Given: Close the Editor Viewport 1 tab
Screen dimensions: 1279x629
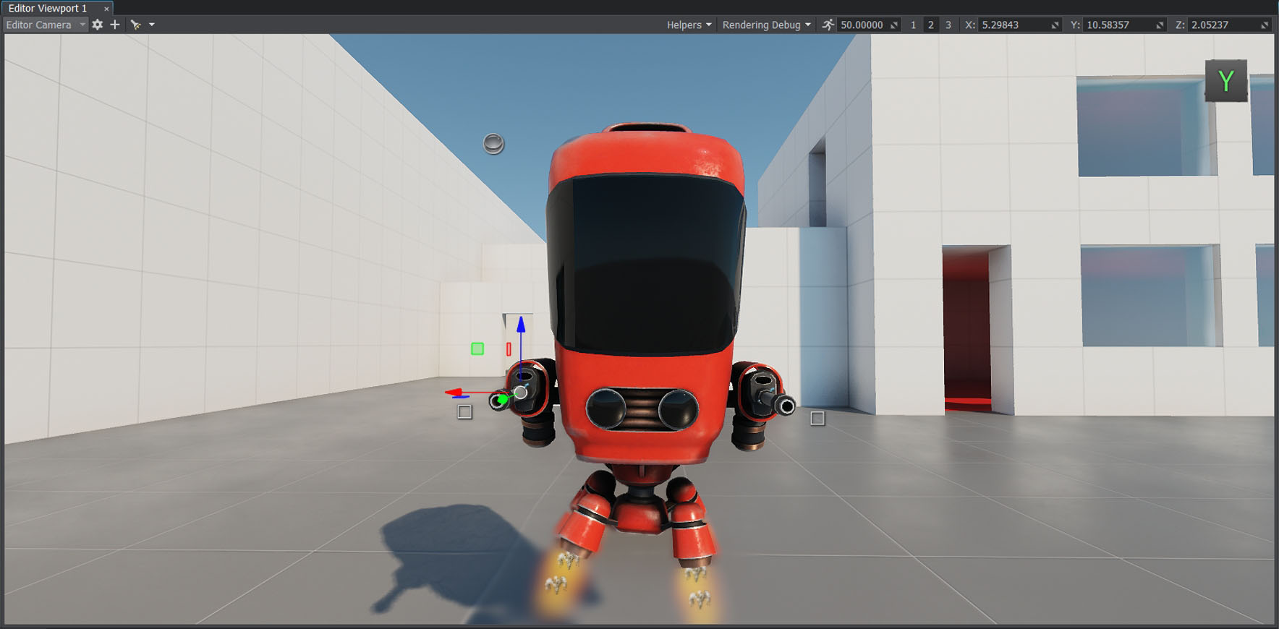Looking at the screenshot, I should coord(106,9).
